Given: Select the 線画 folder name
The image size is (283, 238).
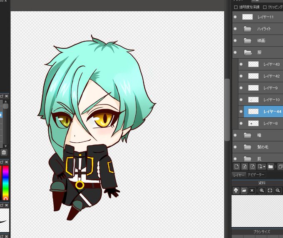Looking at the screenshot, I should pyautogui.click(x=261, y=41).
